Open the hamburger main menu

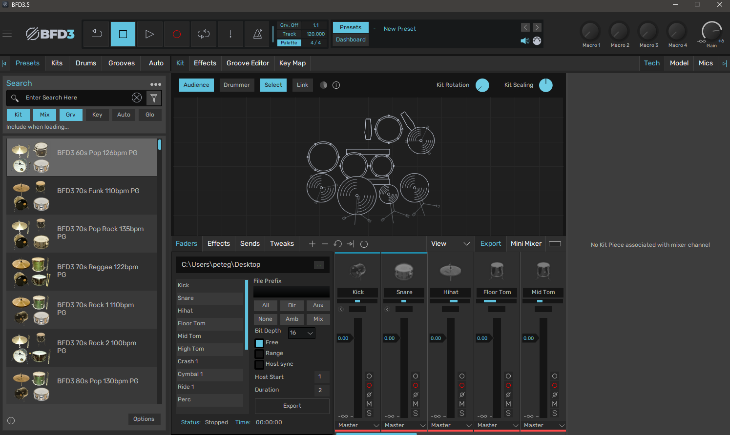7,34
